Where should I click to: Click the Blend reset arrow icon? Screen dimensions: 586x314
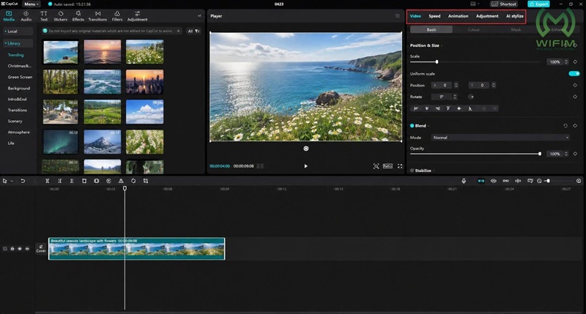[x=565, y=126]
